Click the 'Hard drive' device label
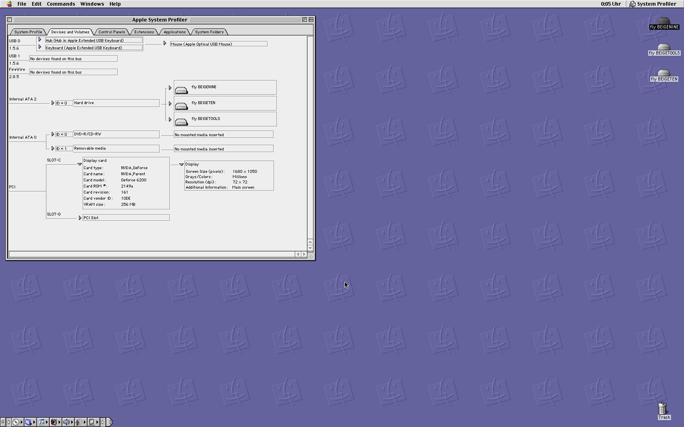This screenshot has height=427, width=684. [x=84, y=103]
